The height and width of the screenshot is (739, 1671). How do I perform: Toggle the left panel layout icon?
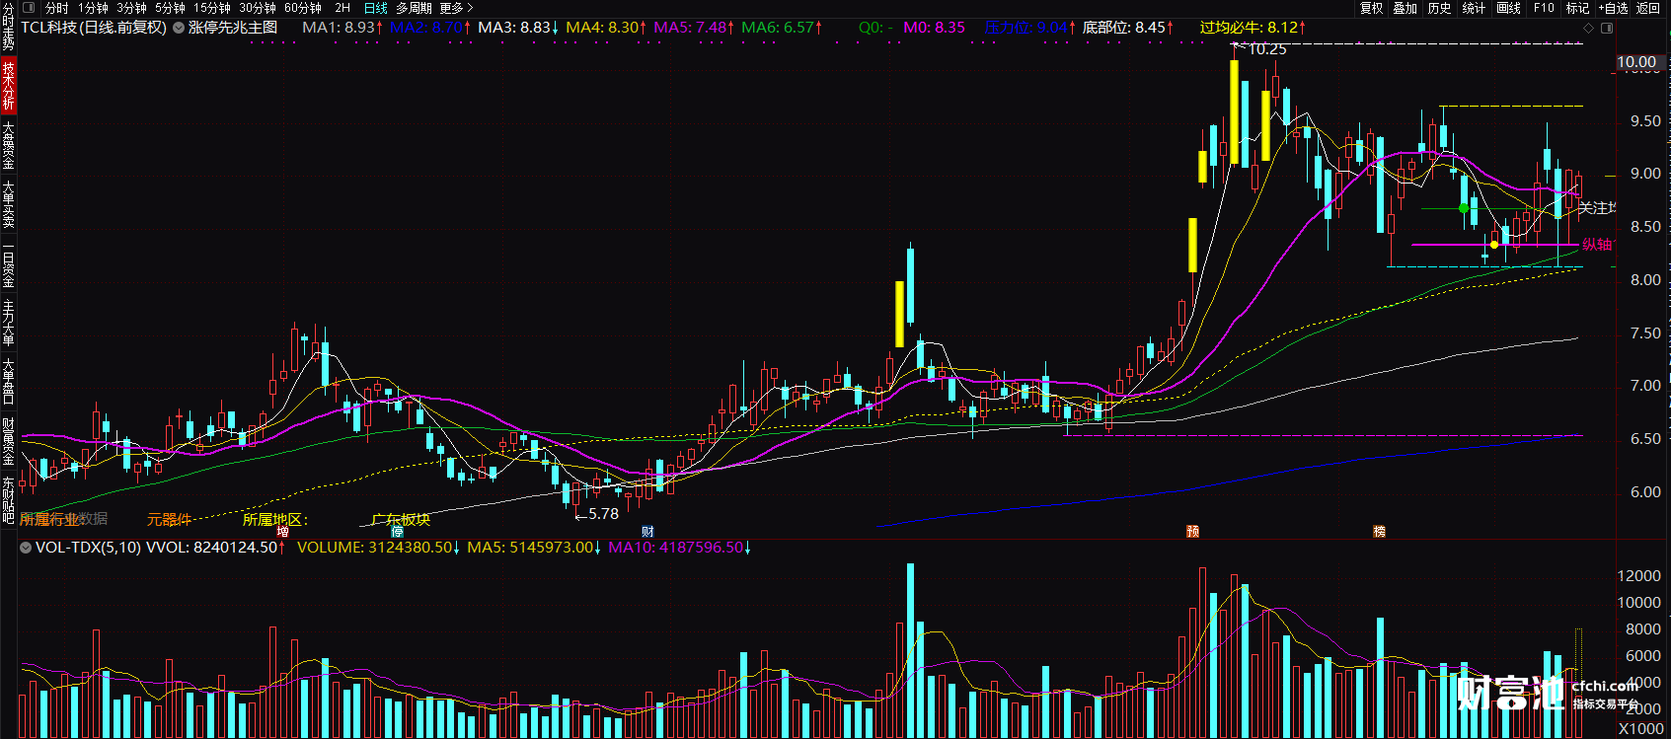click(29, 8)
